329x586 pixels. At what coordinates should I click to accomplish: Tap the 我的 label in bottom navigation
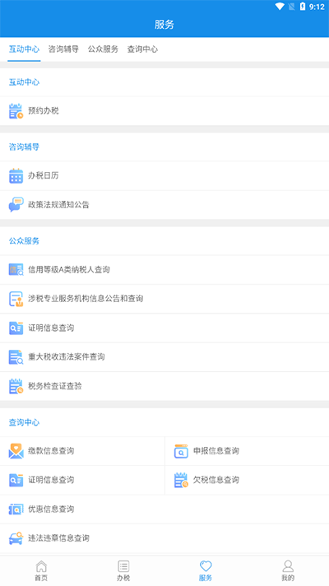288,578
